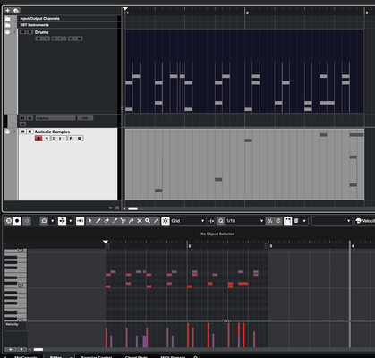Select the Trim tool in editor toolbar
Viewport: 375px width, 358px height.
pos(115,221)
